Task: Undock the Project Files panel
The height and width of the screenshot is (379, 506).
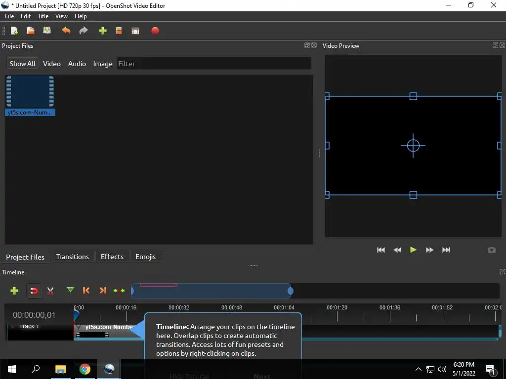Action: point(307,45)
